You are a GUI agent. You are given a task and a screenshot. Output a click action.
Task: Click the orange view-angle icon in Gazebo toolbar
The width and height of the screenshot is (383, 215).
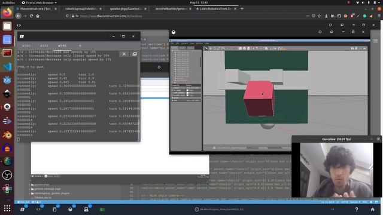tap(284, 48)
